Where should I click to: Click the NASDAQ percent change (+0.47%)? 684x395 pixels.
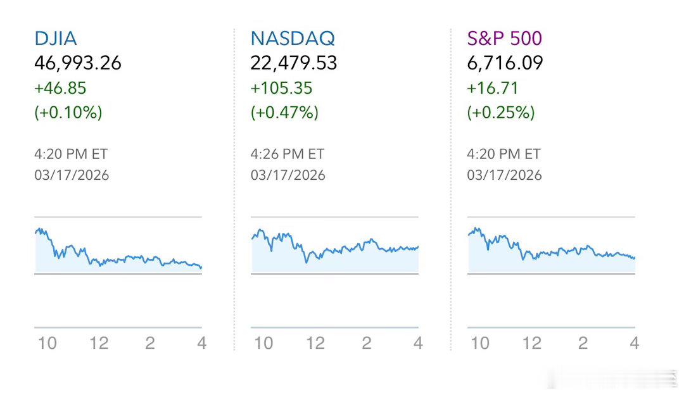(x=284, y=113)
